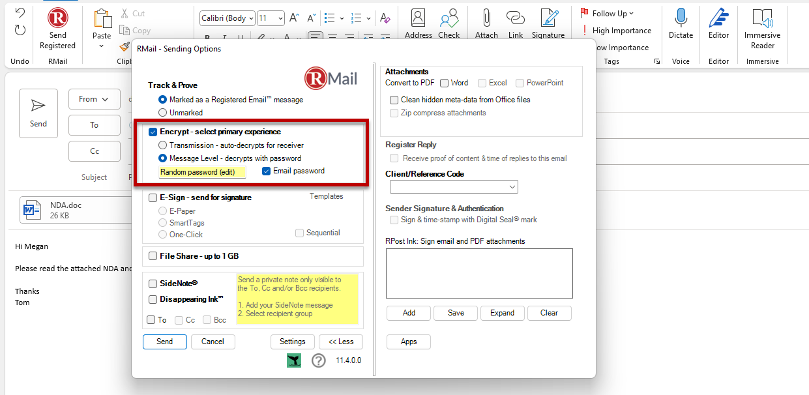Open Tags group dialog launcher
This screenshot has width=809, height=395.
[656, 61]
